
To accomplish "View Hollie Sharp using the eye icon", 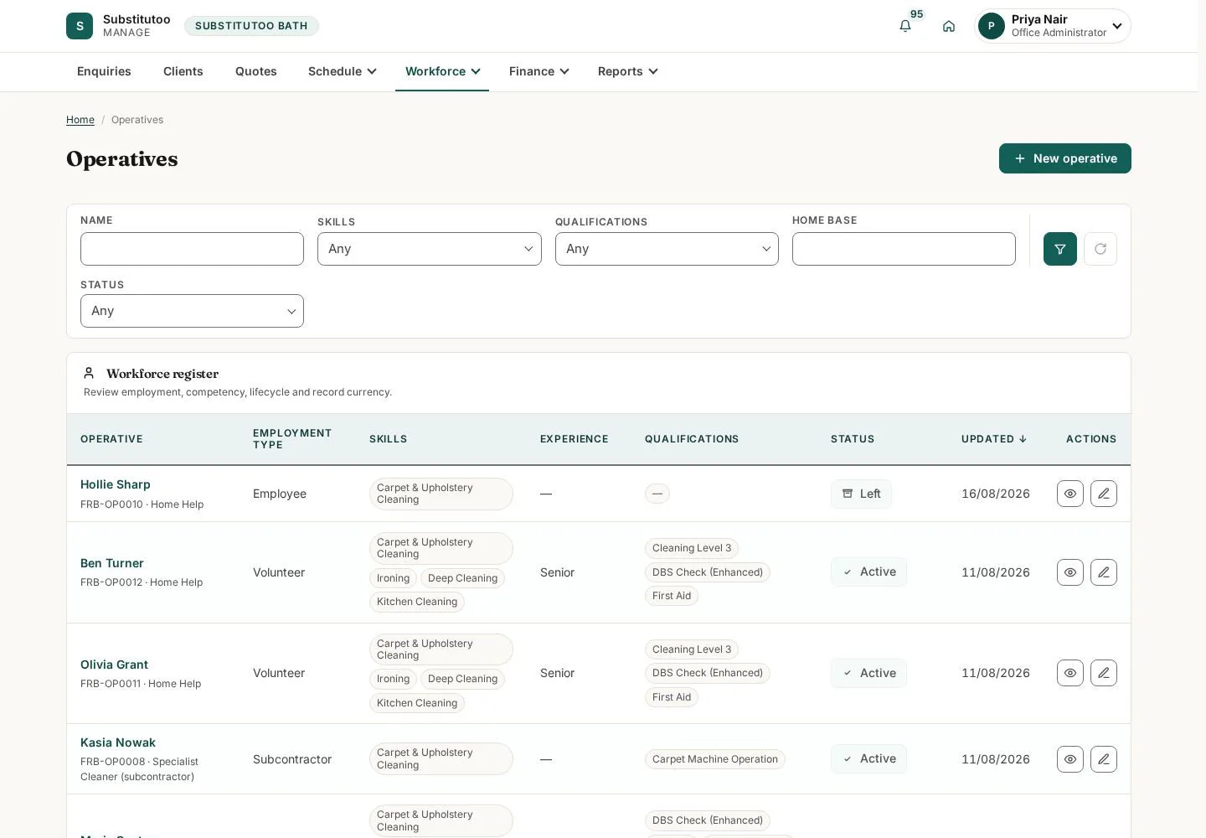I will click(x=1070, y=494).
